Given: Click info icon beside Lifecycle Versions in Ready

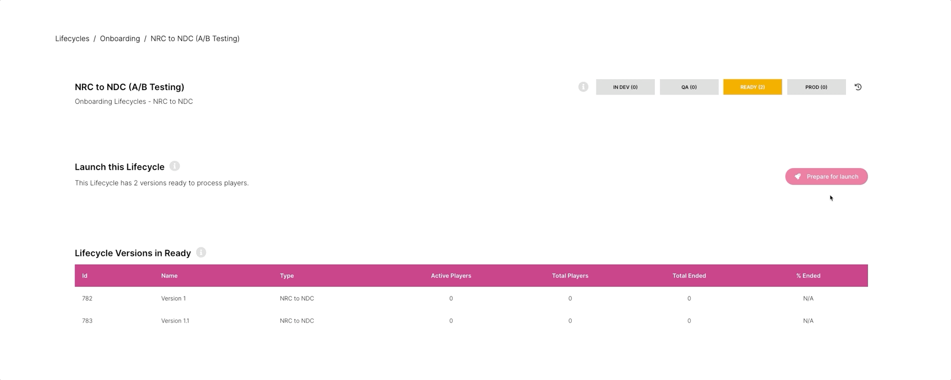Looking at the screenshot, I should point(201,253).
